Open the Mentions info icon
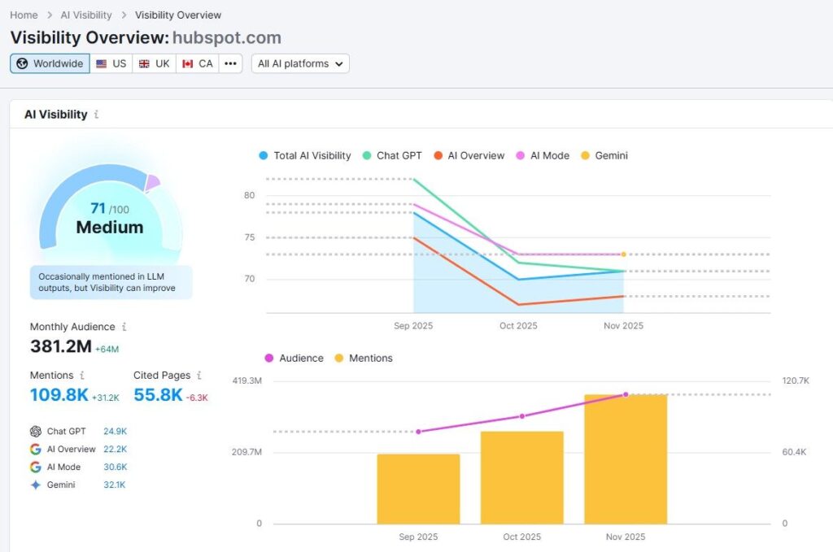Screen dimensions: 833x552 point(82,376)
